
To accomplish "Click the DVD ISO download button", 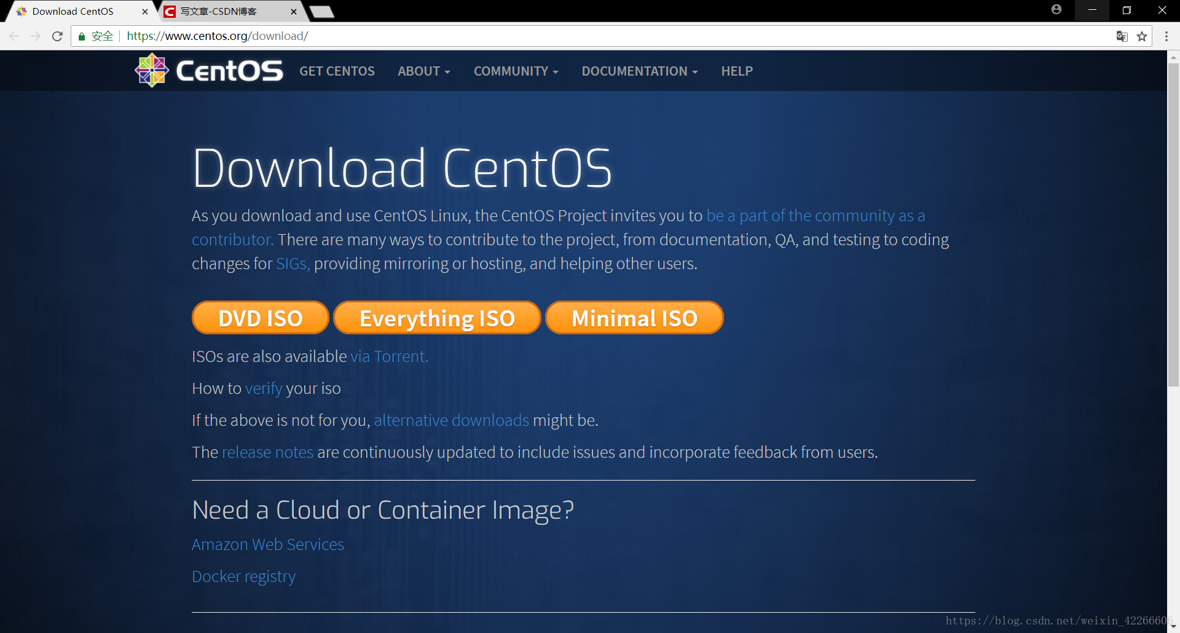I will pyautogui.click(x=261, y=318).
